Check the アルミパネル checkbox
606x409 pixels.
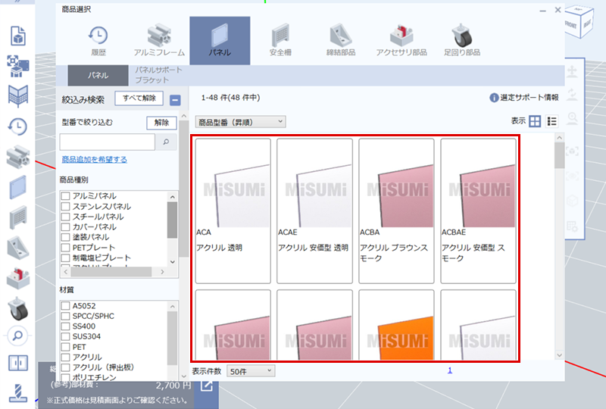point(65,196)
